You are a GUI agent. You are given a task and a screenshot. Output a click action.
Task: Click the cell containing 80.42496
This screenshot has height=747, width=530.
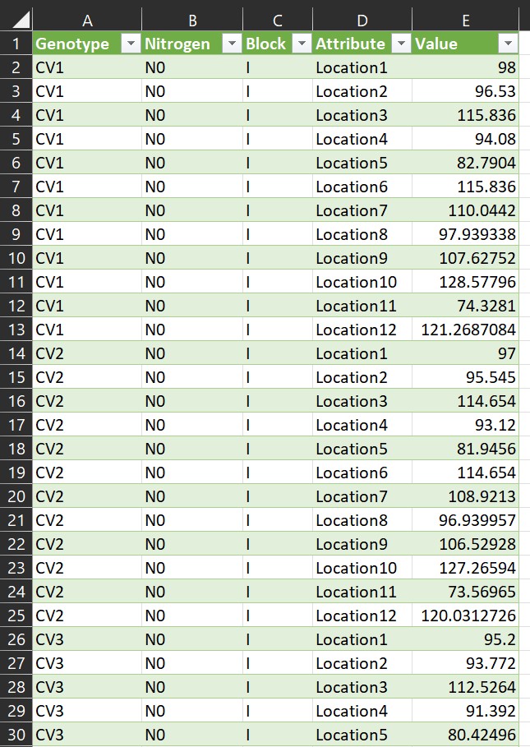tap(465, 735)
